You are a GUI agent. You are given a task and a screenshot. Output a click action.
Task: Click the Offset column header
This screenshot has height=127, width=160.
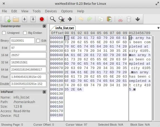58,33
